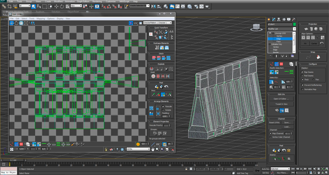This screenshot has width=329, height=175.
Task: Click the Mirror Horizontal icon in UV editor
Action: click(x=33, y=23)
